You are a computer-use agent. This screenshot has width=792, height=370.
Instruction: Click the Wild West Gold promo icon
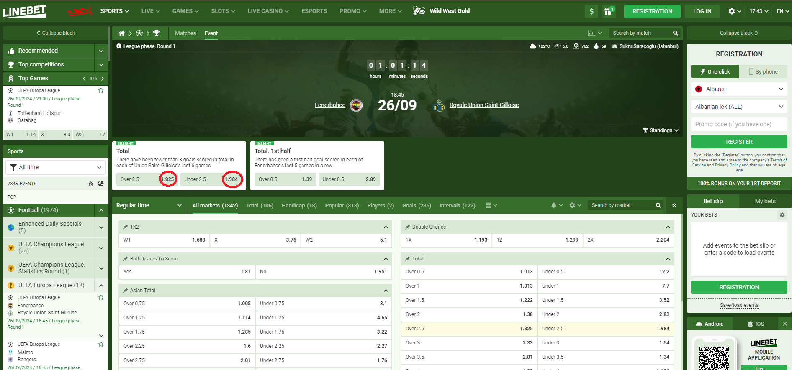pos(419,11)
